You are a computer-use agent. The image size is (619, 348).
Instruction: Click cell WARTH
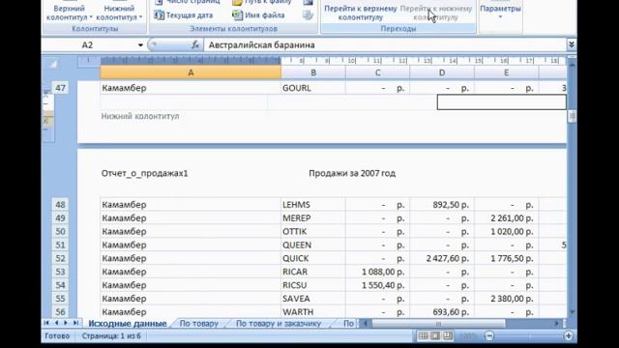pos(313,311)
